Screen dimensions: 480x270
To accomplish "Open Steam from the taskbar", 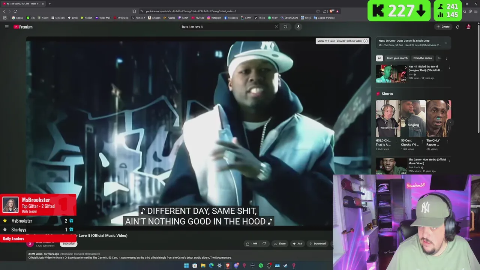I will point(285,265).
